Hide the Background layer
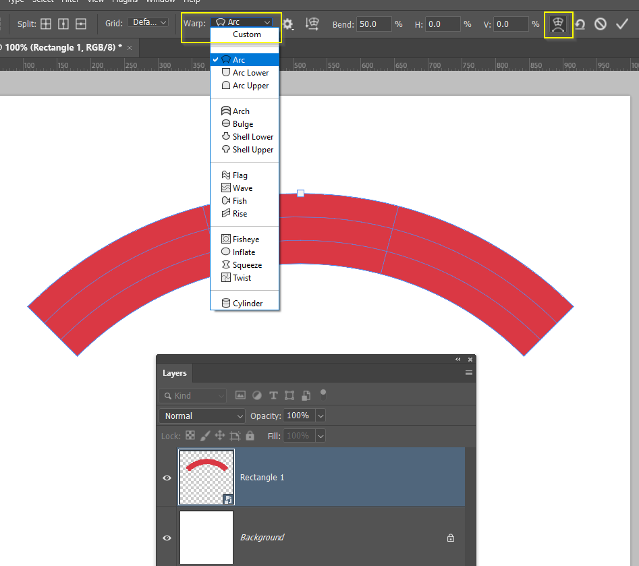Image resolution: width=639 pixels, height=566 pixels. pyautogui.click(x=166, y=538)
